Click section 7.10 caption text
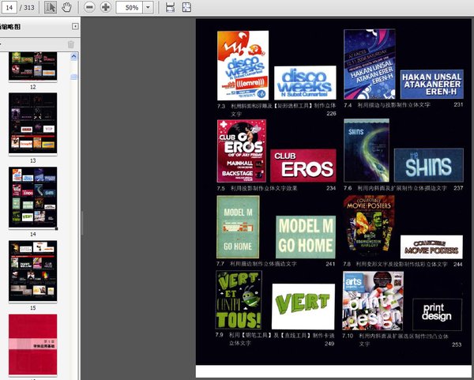 click(x=404, y=340)
